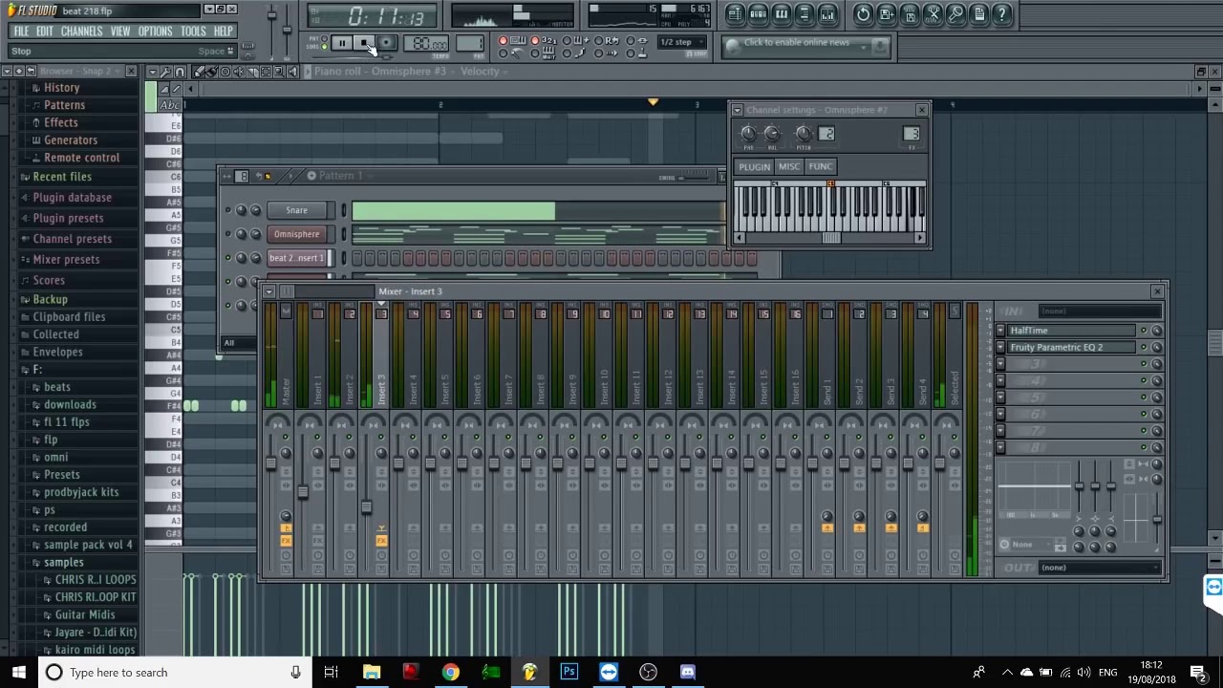This screenshot has width=1223, height=688.
Task: Click the Snare channel button
Action: tap(296, 210)
